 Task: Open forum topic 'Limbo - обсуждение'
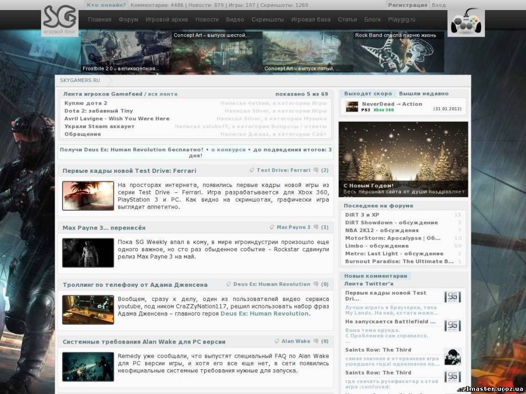click(x=377, y=245)
